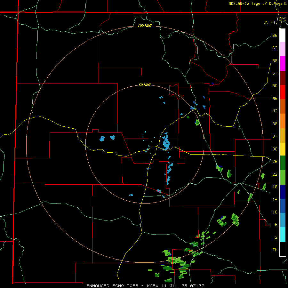Click the legend value 22
Image resolution: width=288 pixels, height=288 pixels.
point(275,174)
